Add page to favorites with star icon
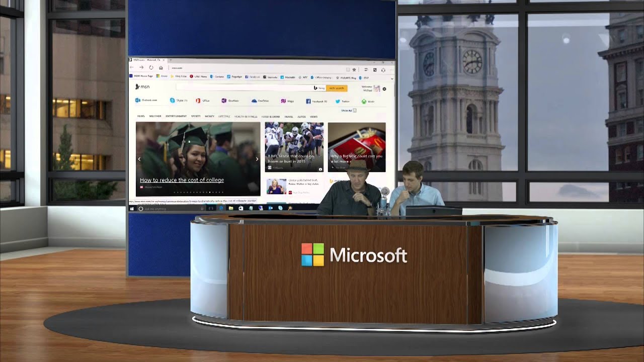 (x=354, y=69)
